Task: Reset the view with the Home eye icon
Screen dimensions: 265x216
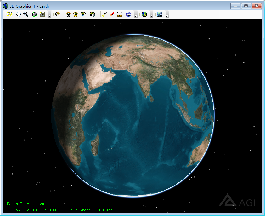Action: point(68,14)
